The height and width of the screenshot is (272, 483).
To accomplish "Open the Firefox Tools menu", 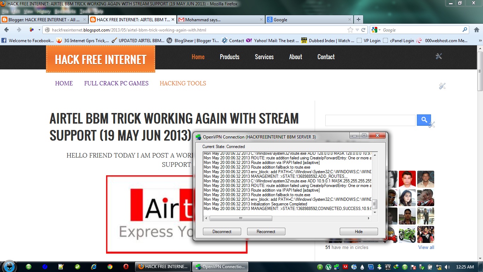I will 85,12.
